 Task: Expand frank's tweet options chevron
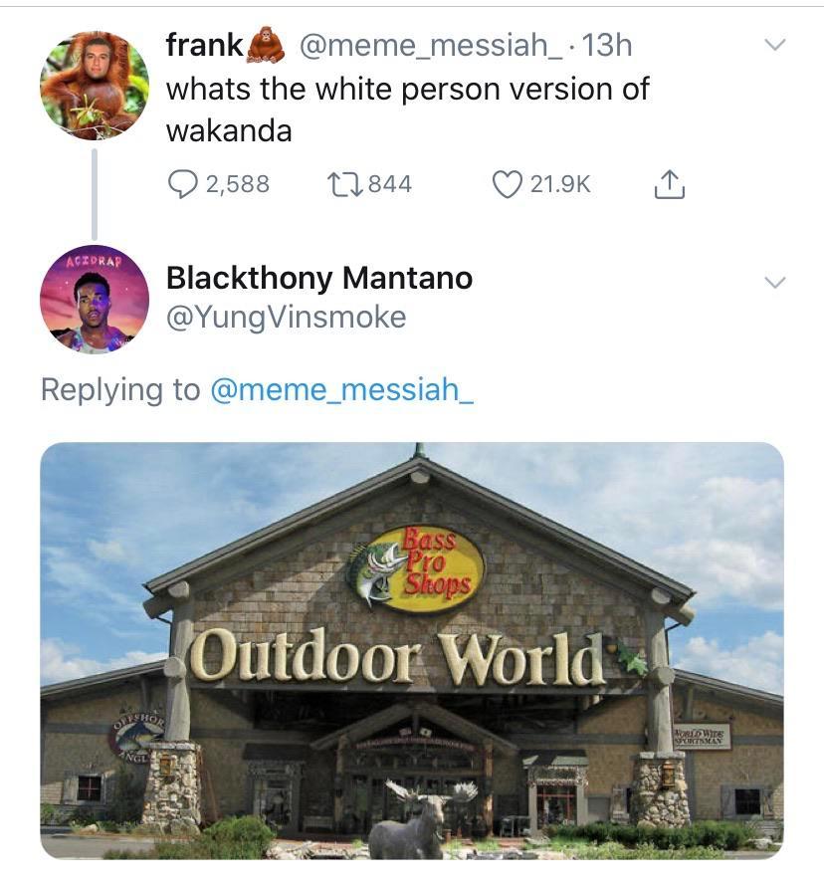[x=774, y=45]
